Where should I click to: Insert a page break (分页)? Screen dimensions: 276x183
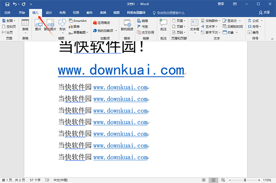7,32
